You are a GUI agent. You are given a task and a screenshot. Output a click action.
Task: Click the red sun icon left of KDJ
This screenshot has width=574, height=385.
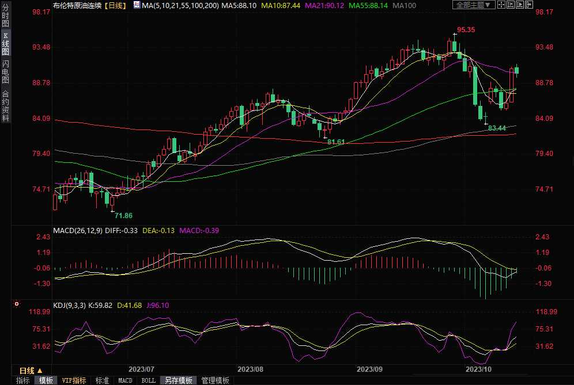(x=17, y=304)
